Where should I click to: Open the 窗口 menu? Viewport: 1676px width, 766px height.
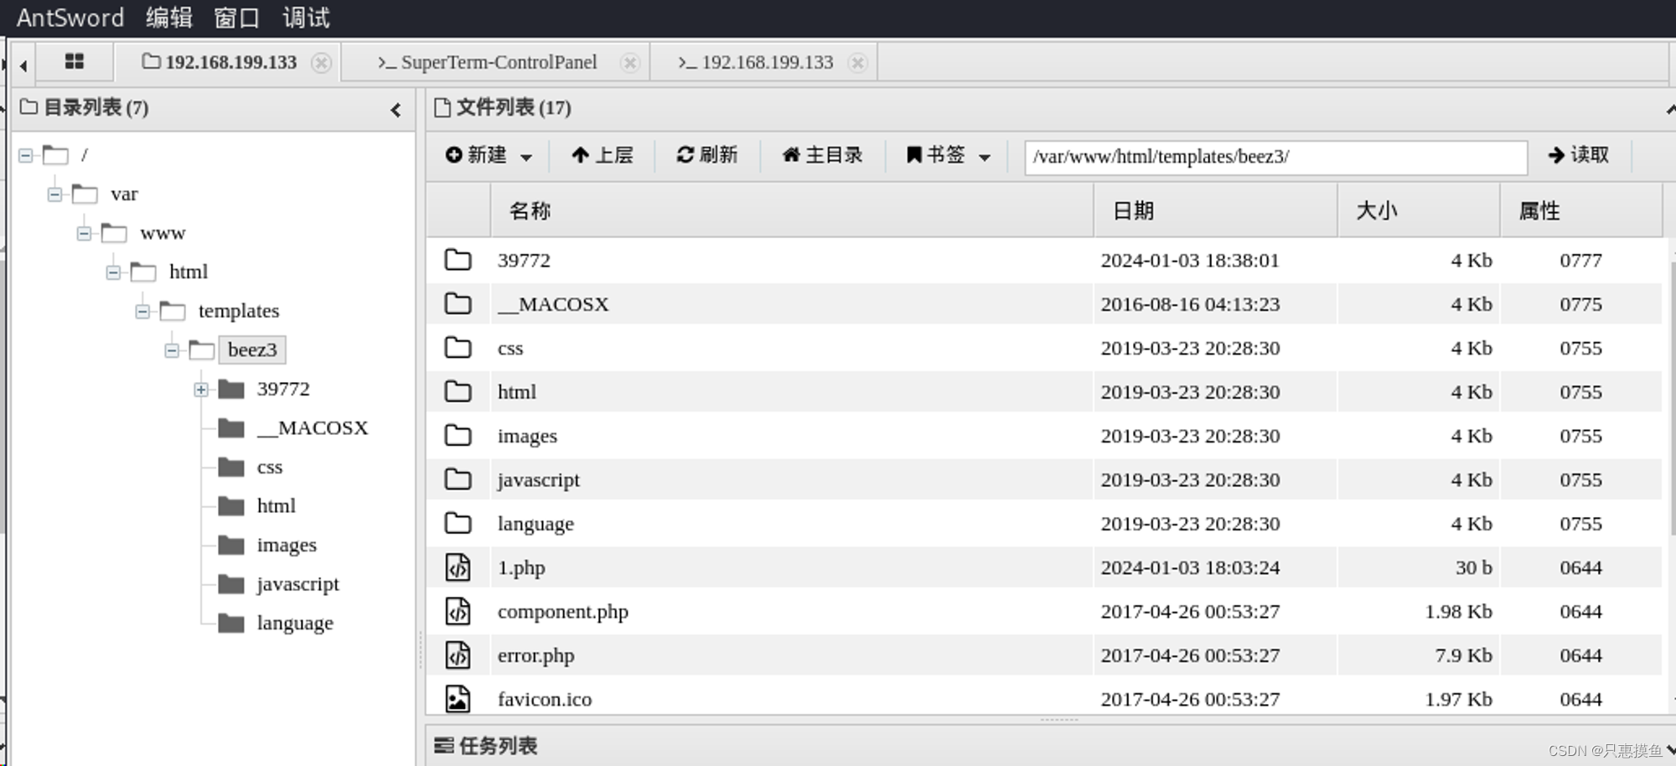[x=237, y=18]
